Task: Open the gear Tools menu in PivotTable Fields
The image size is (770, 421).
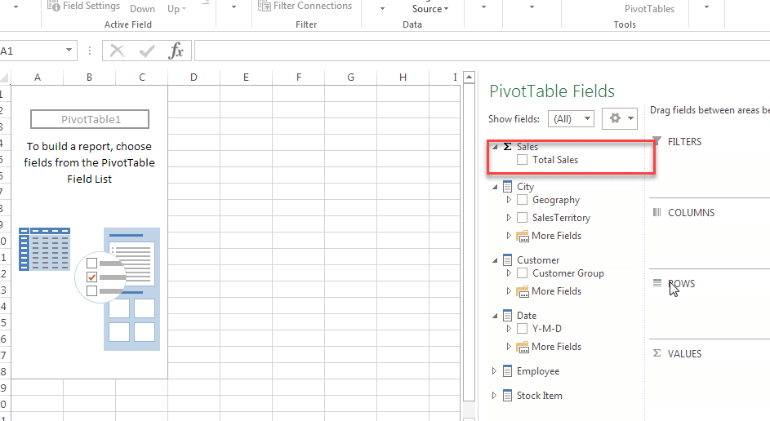Action: pos(619,119)
